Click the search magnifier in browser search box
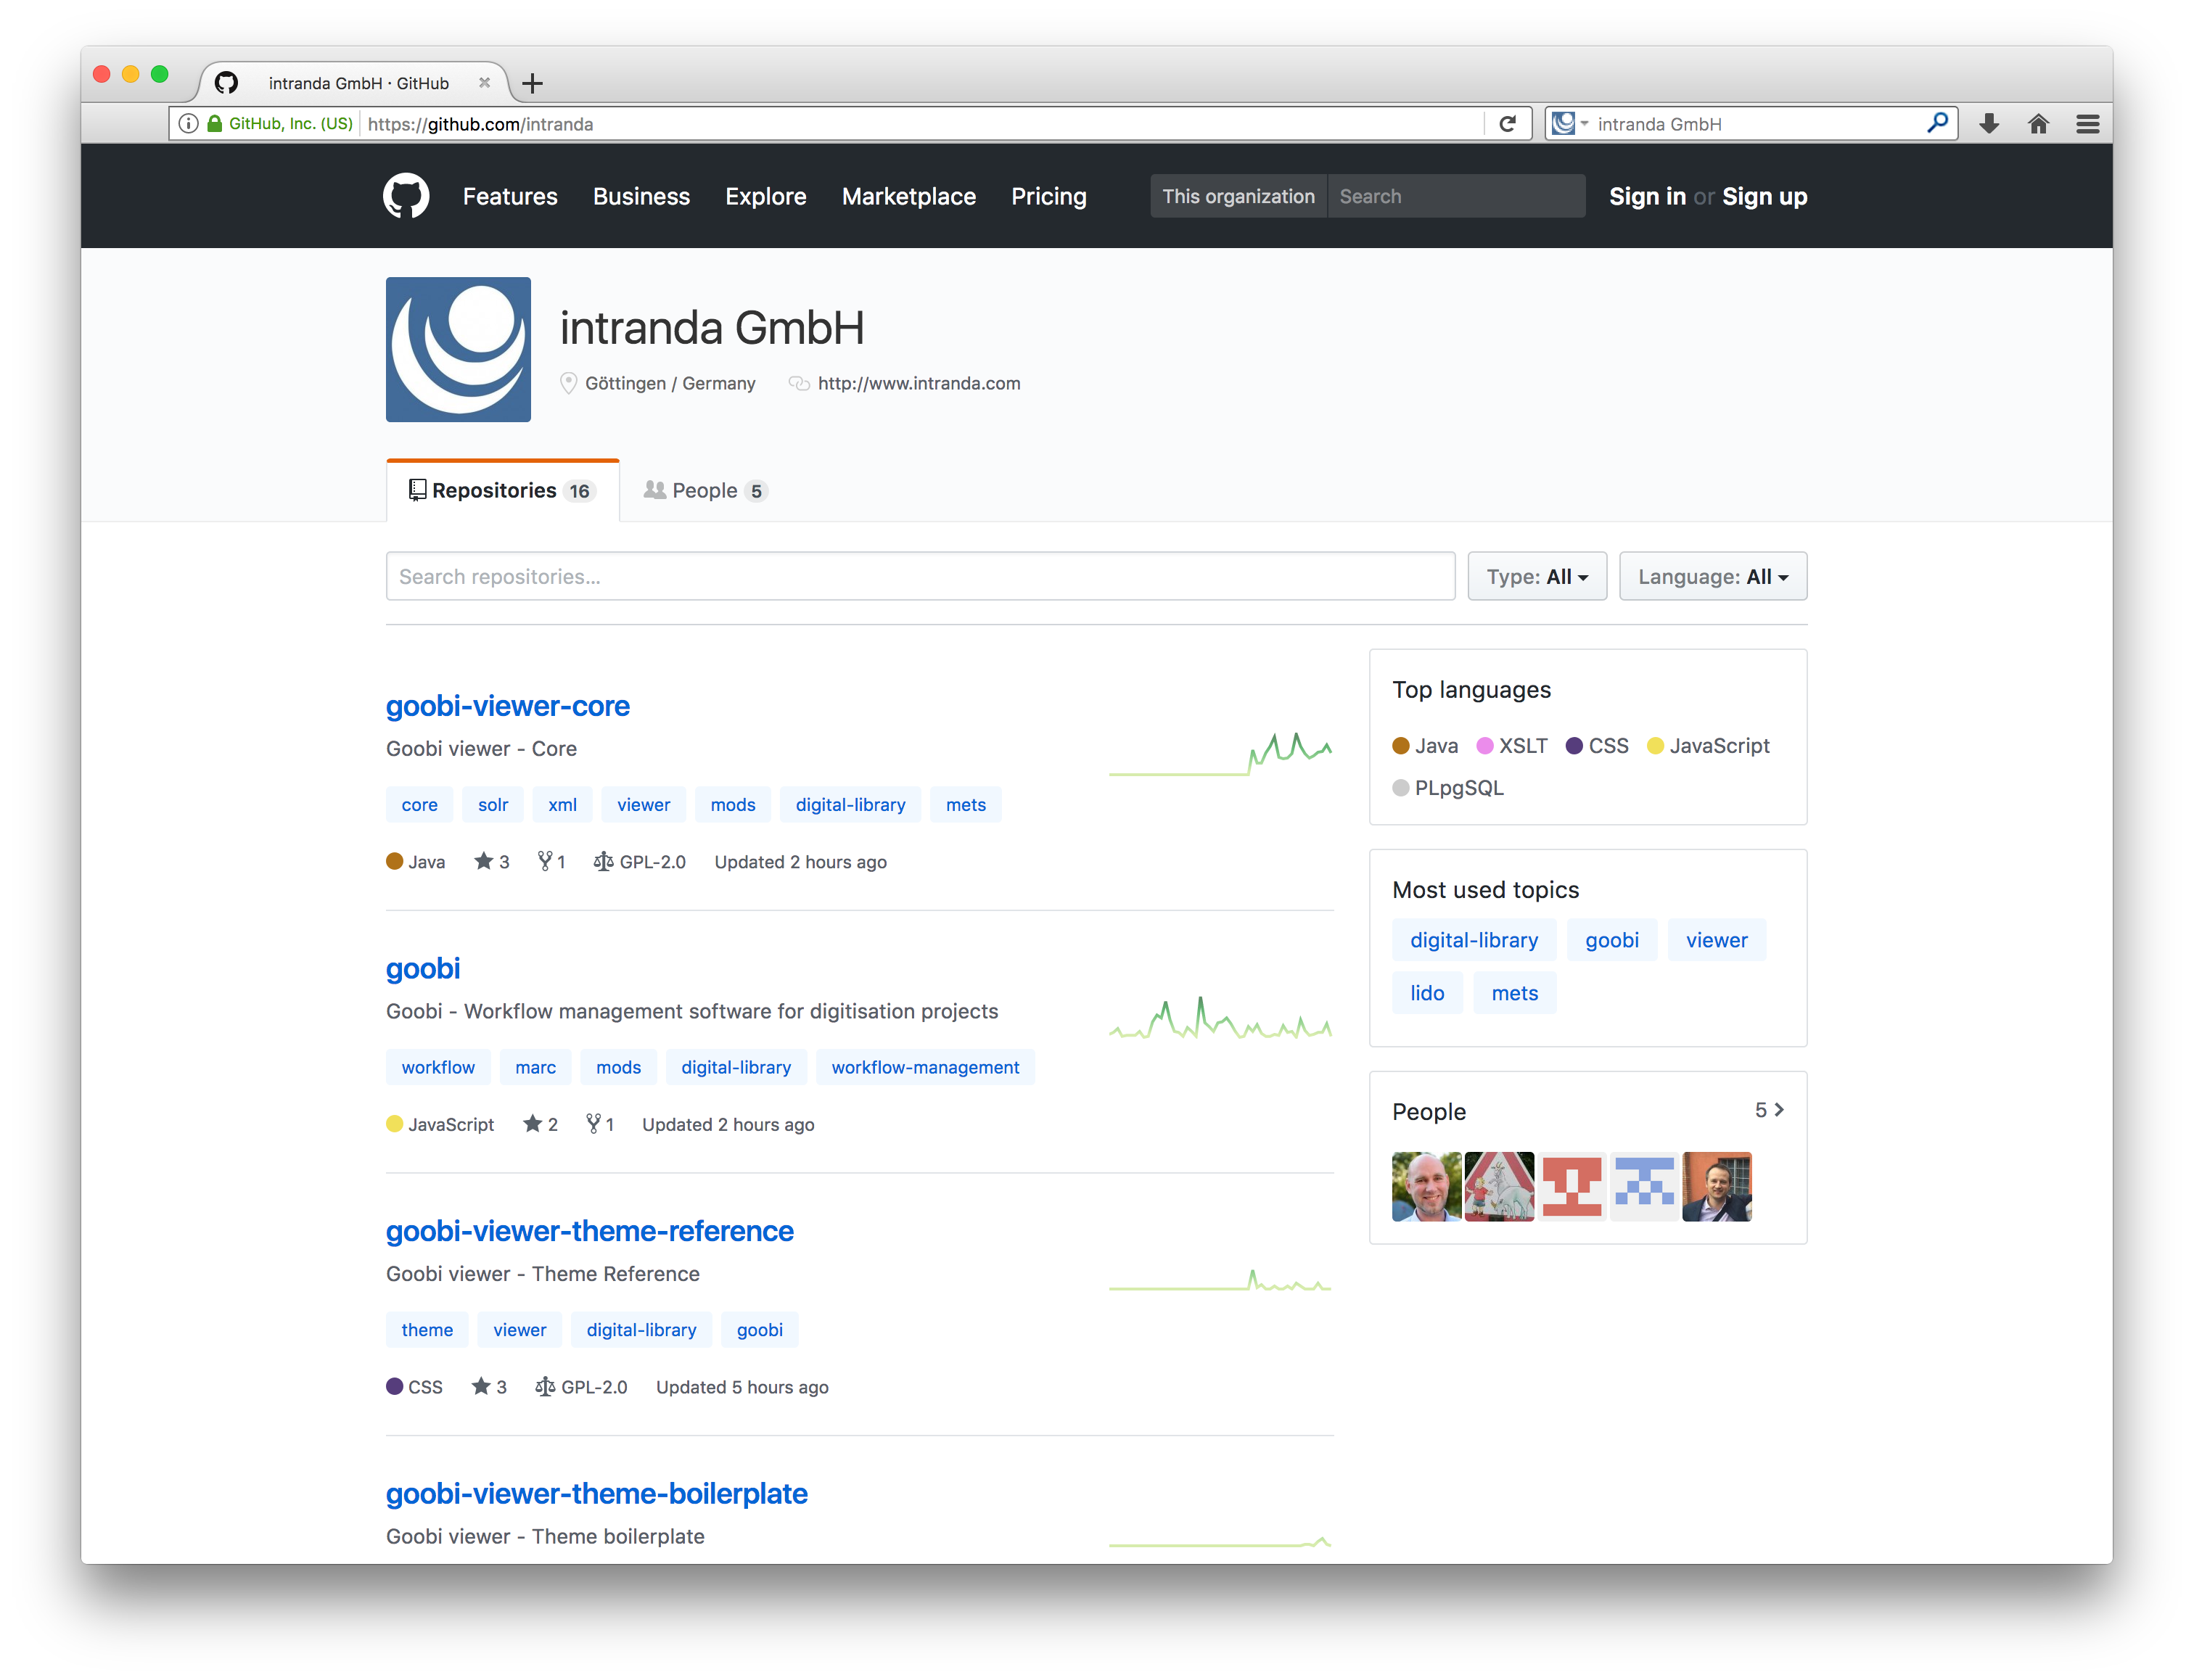 click(x=1937, y=123)
